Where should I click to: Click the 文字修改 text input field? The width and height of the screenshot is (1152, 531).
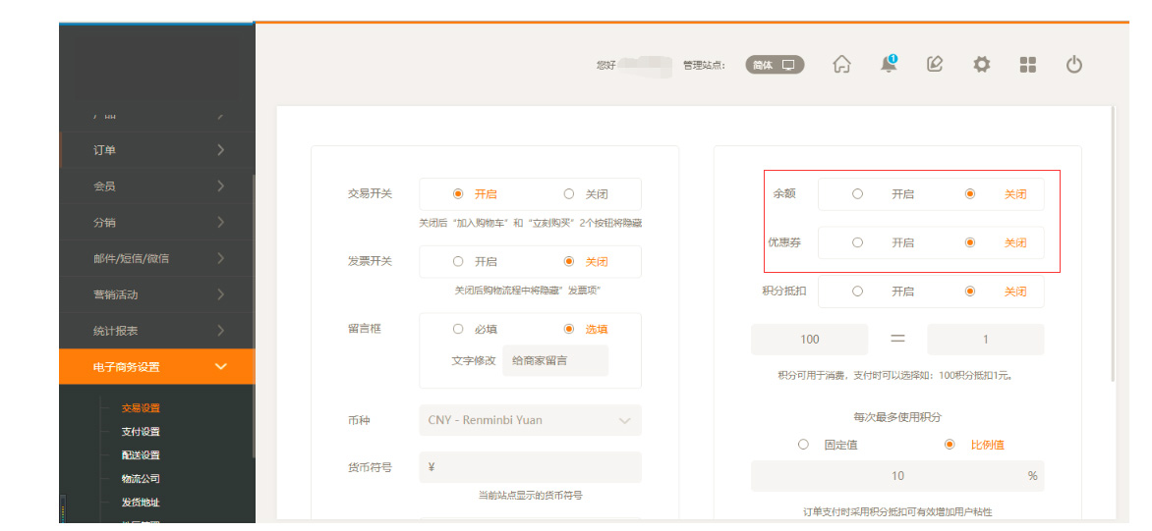tap(554, 360)
